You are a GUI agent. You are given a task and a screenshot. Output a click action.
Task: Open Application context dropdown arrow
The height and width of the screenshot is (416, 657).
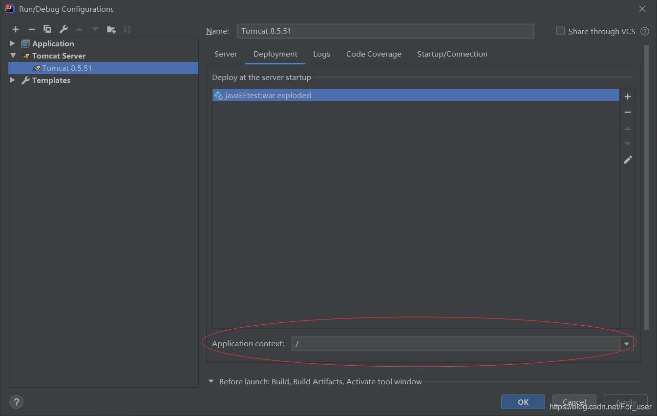[x=627, y=344]
